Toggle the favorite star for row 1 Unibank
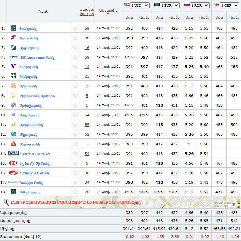The image size is (241, 241). [x=75, y=28]
